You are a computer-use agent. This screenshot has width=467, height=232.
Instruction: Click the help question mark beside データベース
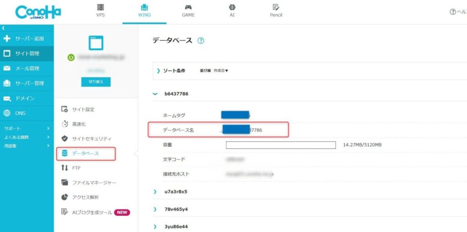coord(201,41)
